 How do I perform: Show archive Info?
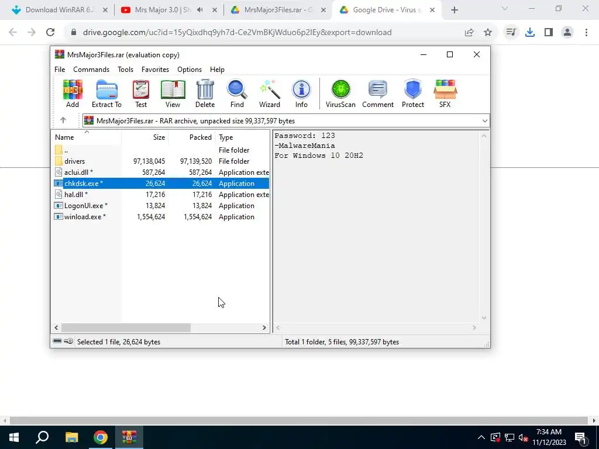301,94
